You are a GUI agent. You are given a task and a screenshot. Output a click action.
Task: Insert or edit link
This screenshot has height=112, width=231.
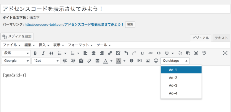coord(110,53)
